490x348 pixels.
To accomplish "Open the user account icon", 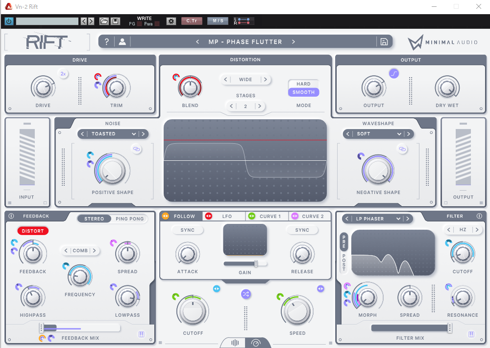I will [122, 42].
